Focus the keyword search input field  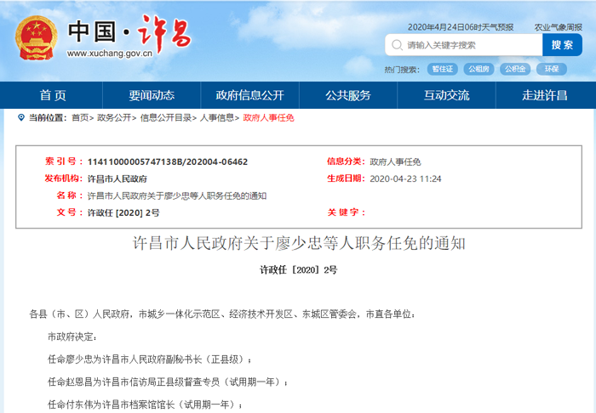click(464, 45)
